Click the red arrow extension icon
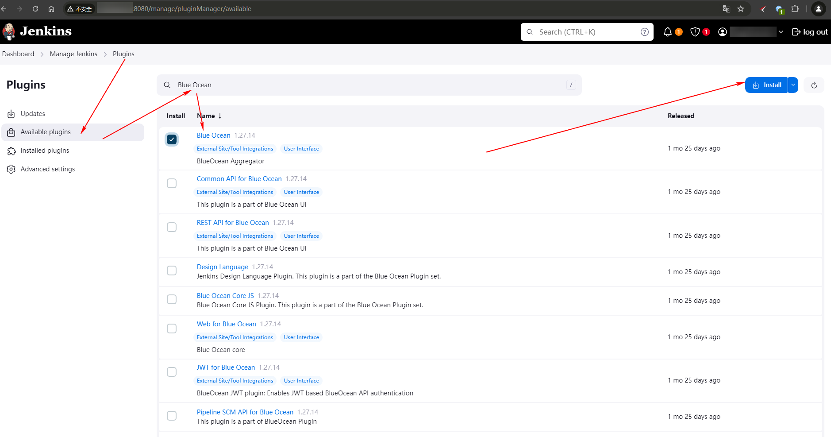Viewport: 831px width, 437px height. point(763,9)
